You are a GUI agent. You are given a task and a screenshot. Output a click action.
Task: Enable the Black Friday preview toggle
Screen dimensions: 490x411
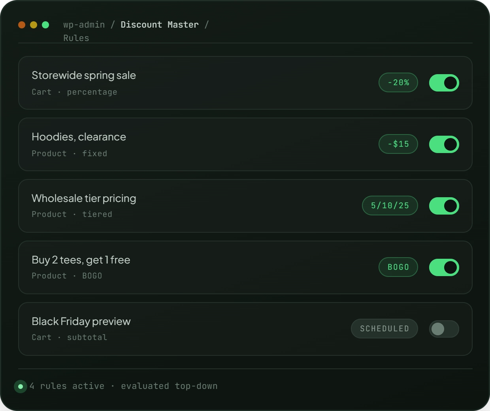pos(444,329)
